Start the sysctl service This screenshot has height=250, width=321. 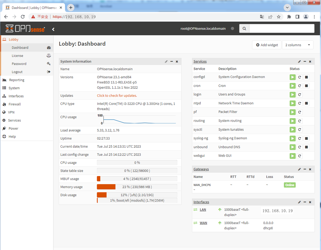pos(292,130)
